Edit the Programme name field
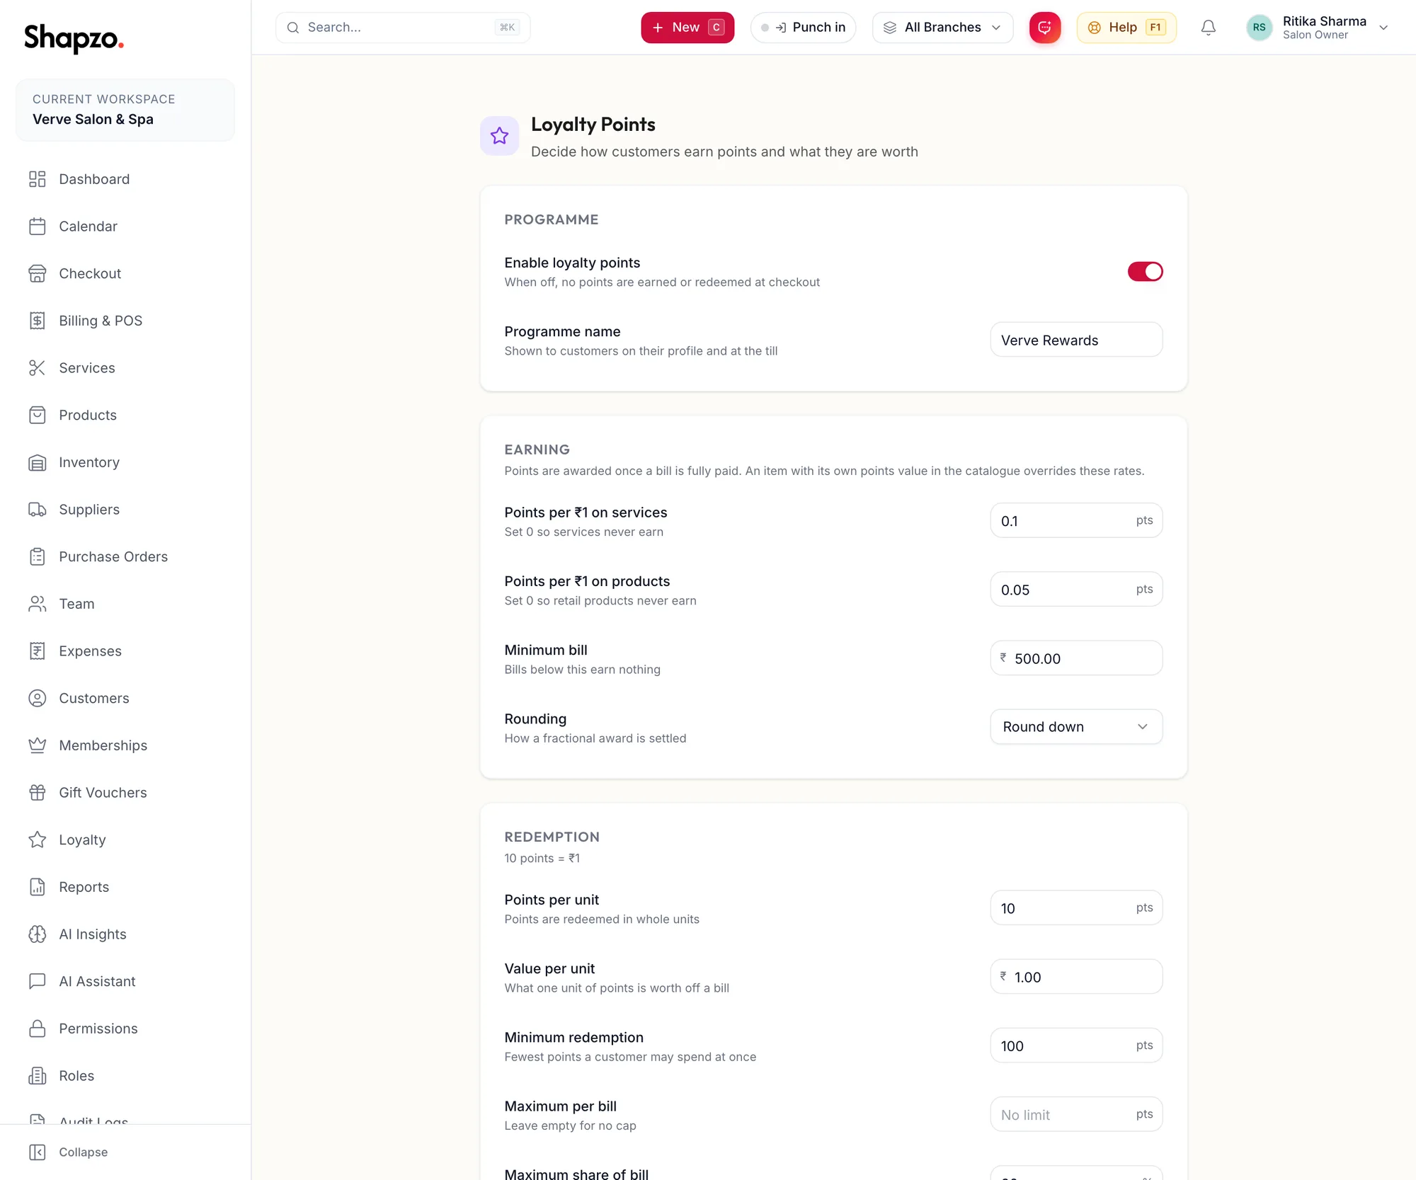1416x1180 pixels. 1076,340
